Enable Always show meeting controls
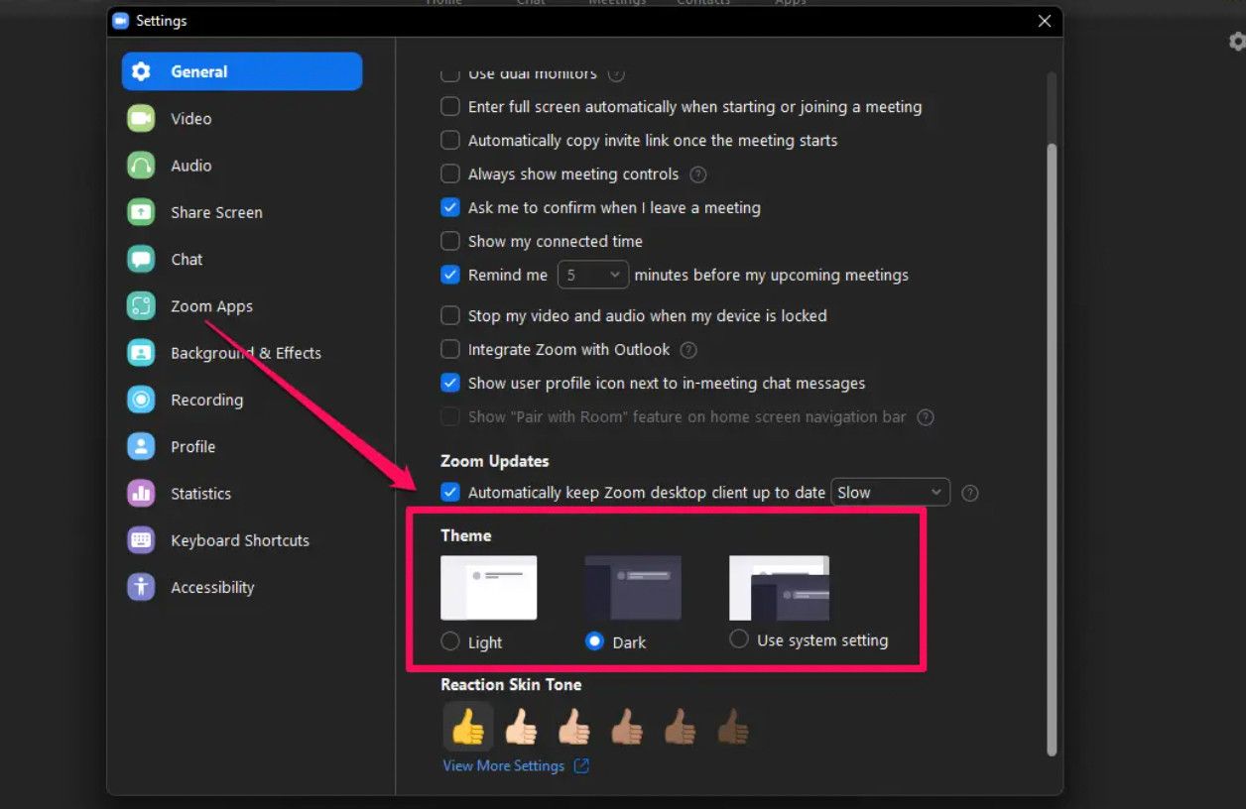The image size is (1246, 809). [450, 174]
